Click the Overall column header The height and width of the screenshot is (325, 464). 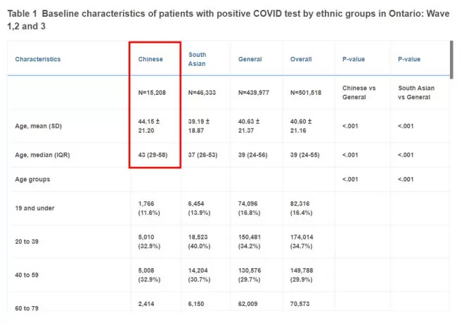pos(301,59)
